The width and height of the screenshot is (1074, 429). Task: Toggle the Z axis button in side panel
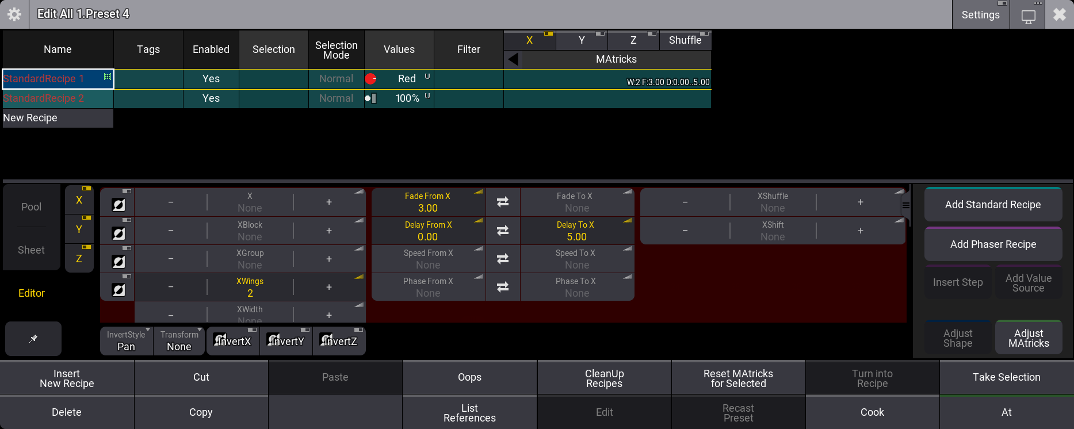coord(79,259)
